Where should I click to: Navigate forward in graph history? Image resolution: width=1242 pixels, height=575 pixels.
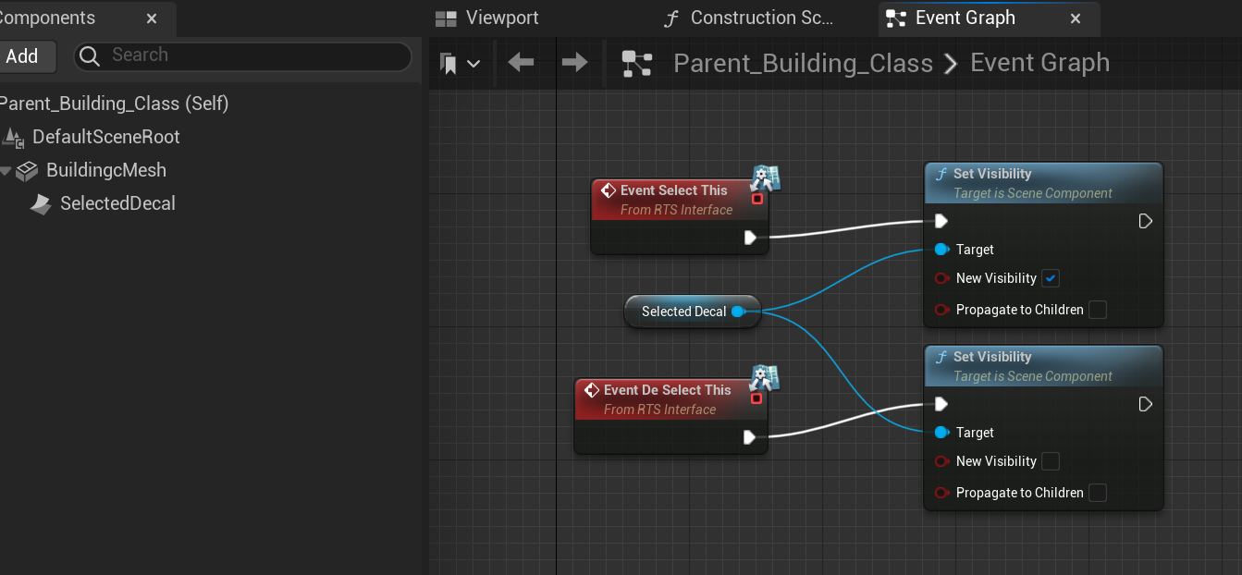pyautogui.click(x=574, y=63)
